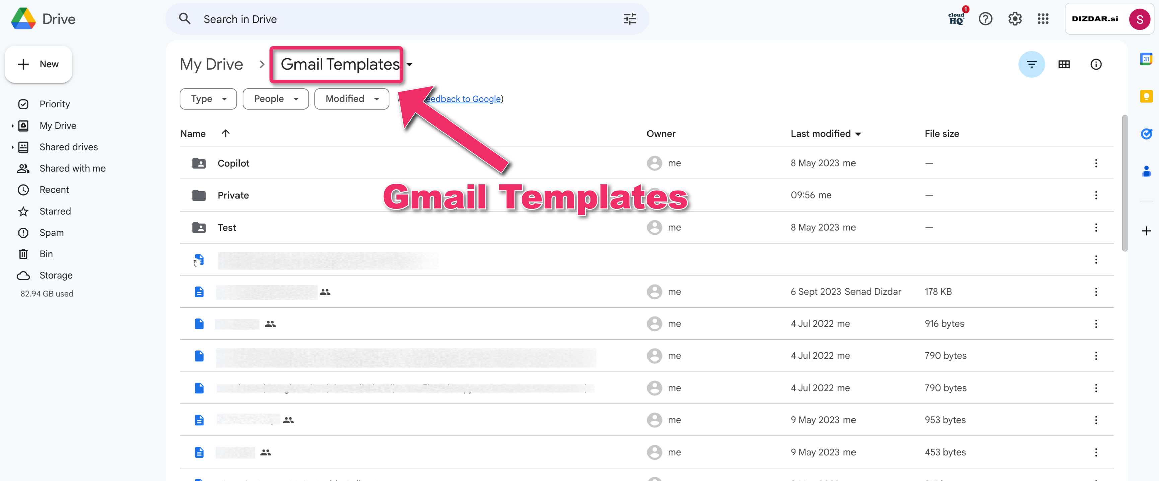
Task: Open the Google Drive logo home
Action: (x=43, y=19)
